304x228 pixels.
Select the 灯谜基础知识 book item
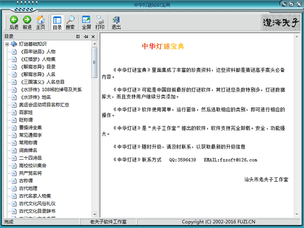(x=32, y=44)
